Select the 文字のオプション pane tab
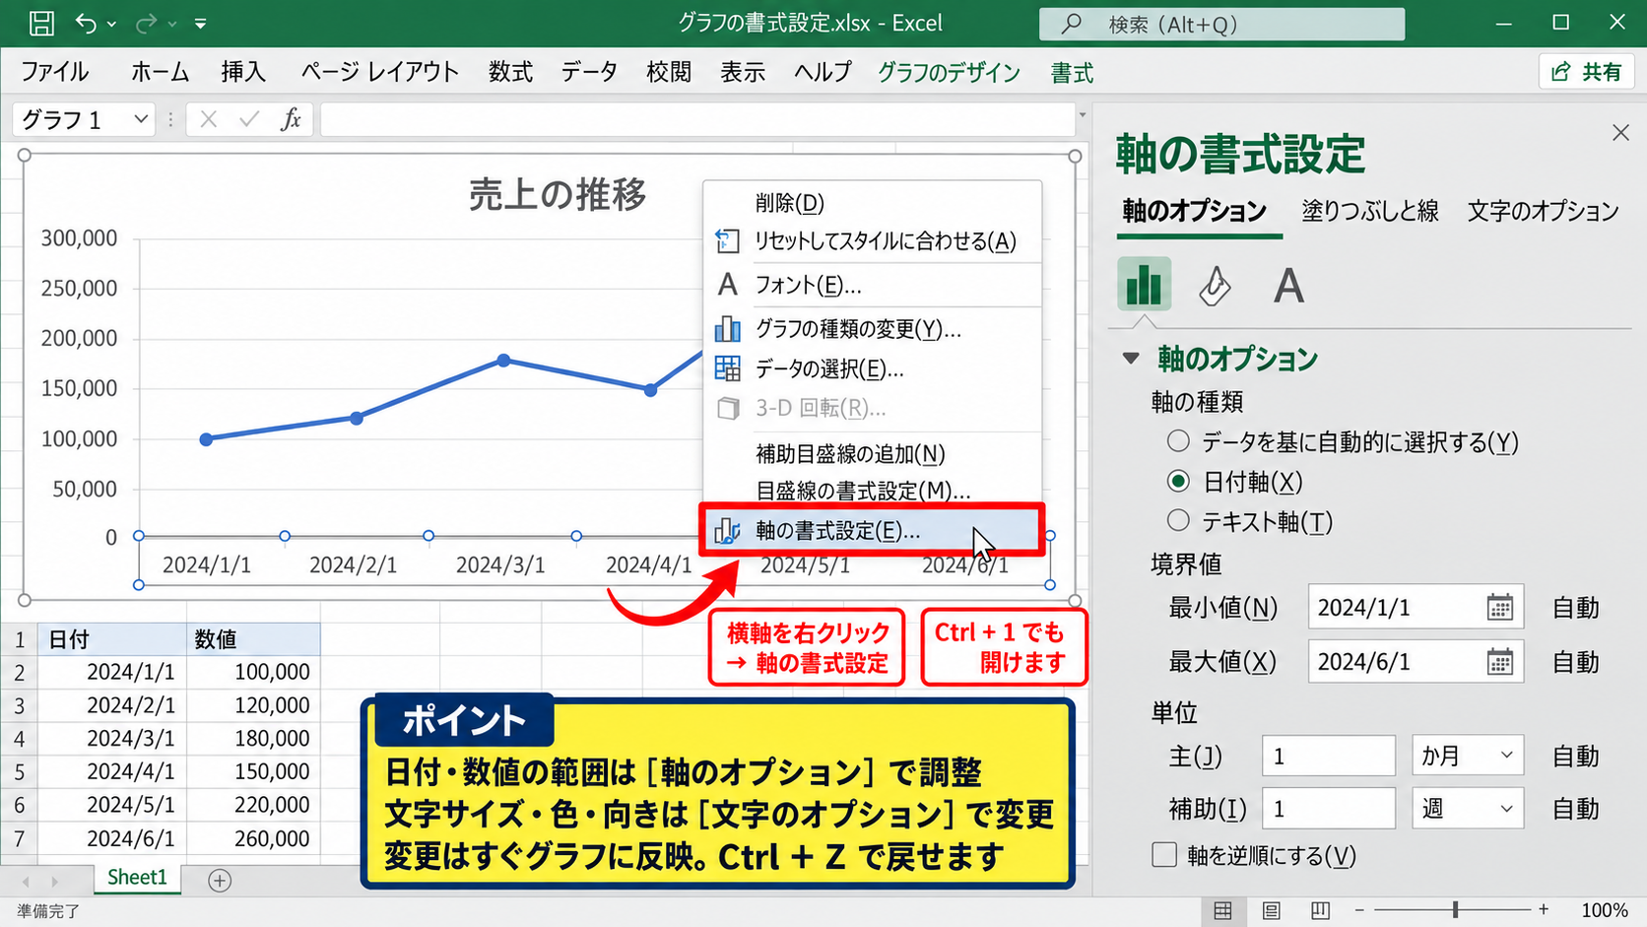 [x=1543, y=211]
